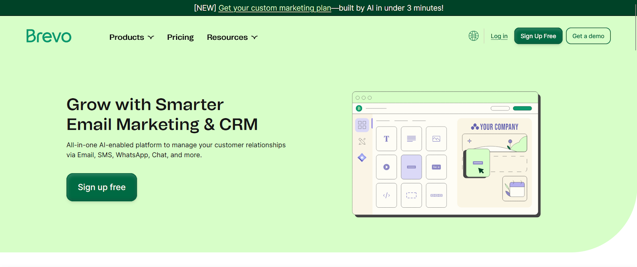The height and width of the screenshot is (267, 637).
Task: Click the Log in link
Action: click(499, 36)
